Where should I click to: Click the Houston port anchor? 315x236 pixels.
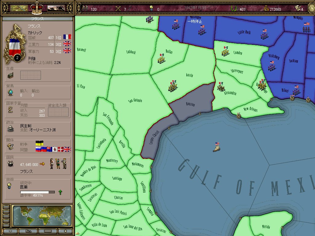click(x=200, y=114)
